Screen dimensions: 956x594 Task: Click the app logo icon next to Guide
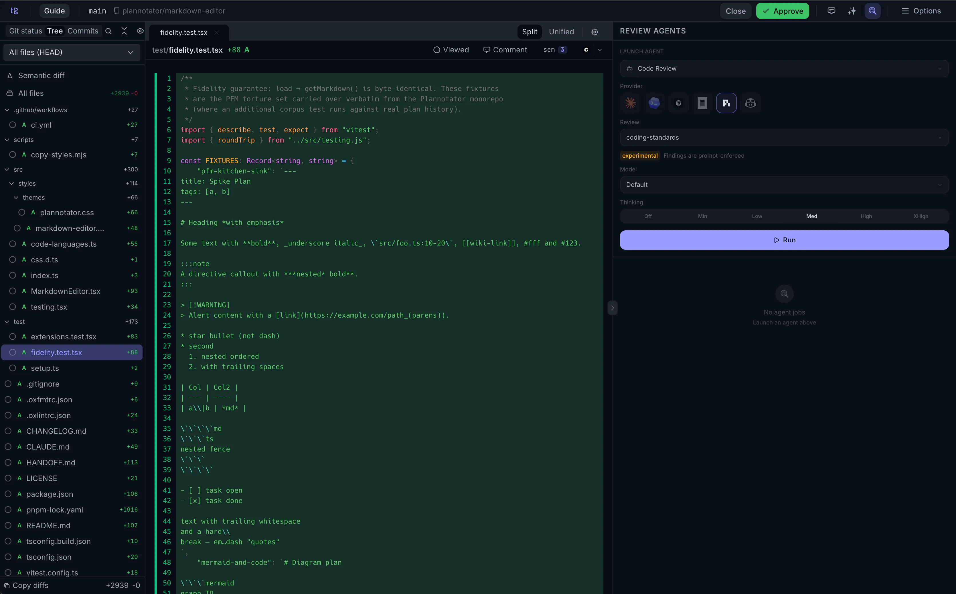click(15, 11)
